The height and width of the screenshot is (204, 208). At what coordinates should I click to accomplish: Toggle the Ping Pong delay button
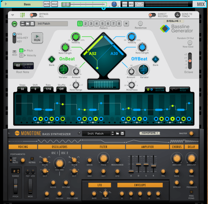click(x=191, y=192)
